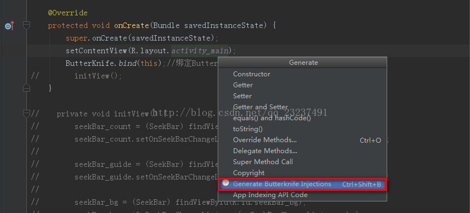470x213 pixels.
Task: Click ButterKnife.bind(this) statement
Action: pyautogui.click(x=116, y=63)
